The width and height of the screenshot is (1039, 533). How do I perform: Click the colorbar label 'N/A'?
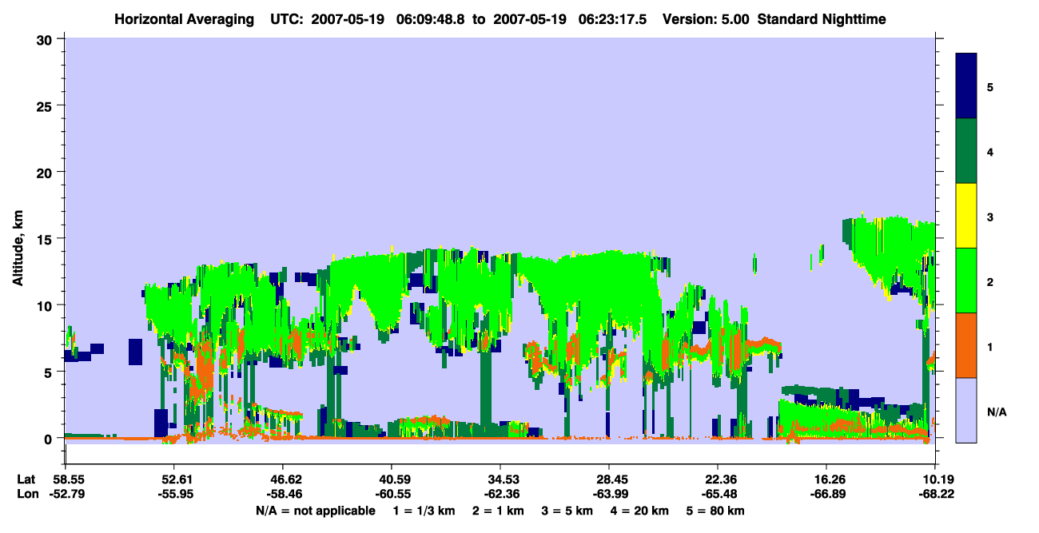click(996, 412)
